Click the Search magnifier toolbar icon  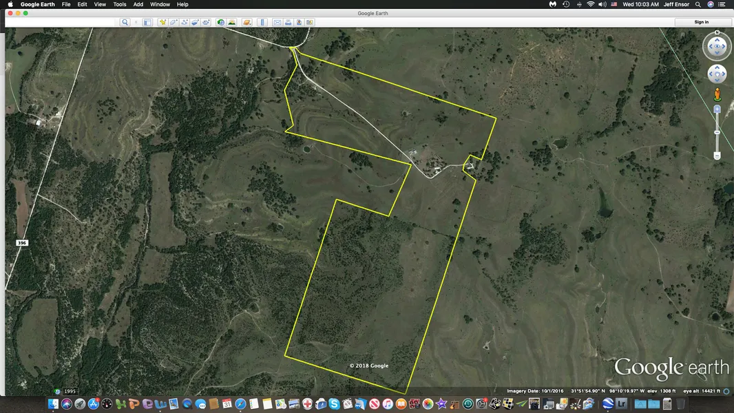[x=125, y=22]
